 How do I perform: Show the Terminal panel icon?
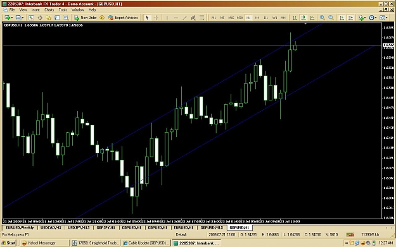[x=57, y=18]
